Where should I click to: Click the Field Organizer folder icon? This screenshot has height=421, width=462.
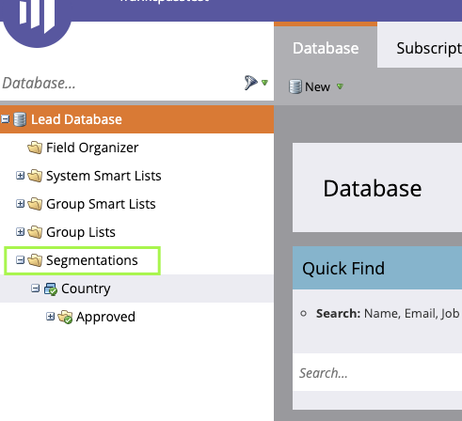click(35, 148)
